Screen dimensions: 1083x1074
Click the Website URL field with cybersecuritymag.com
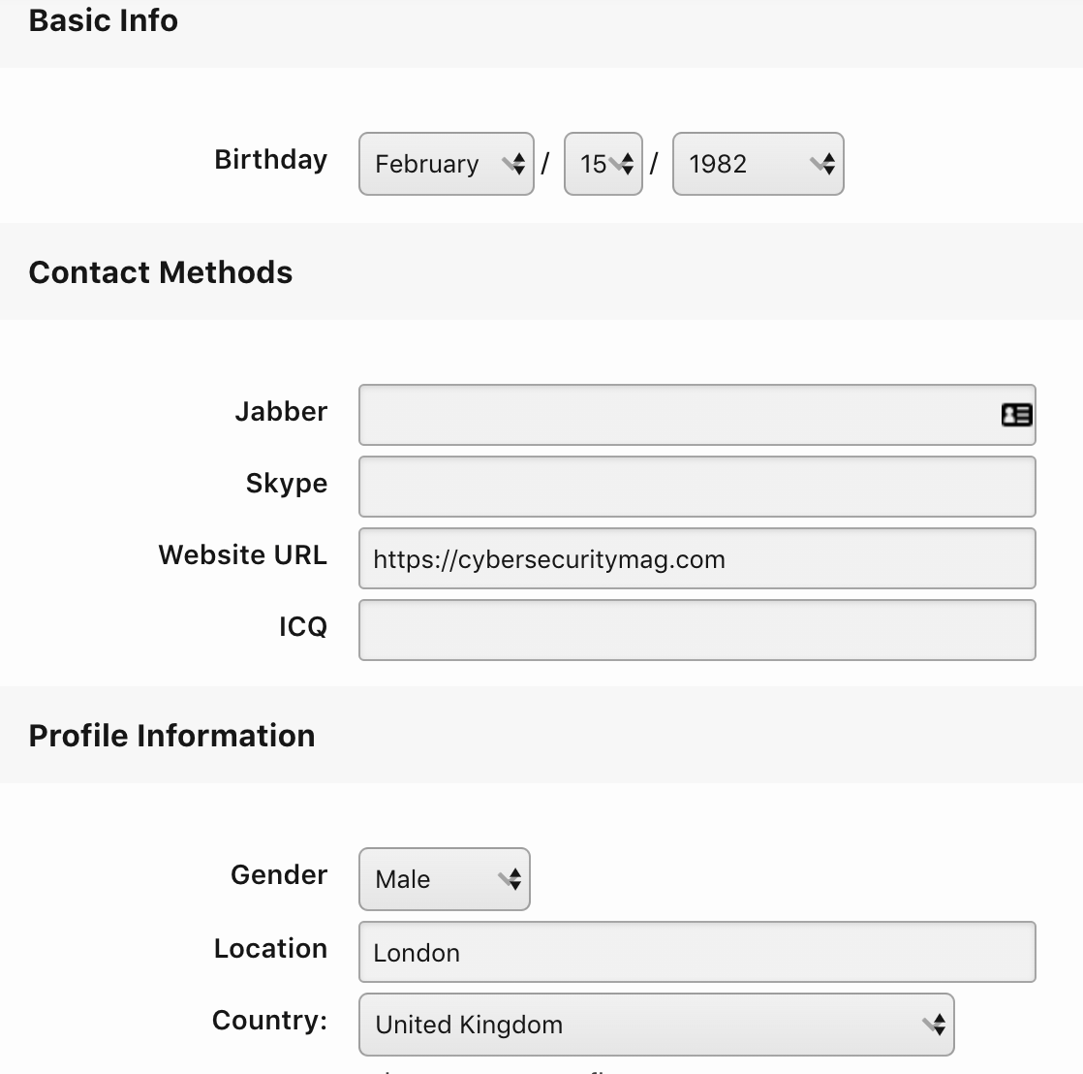tap(696, 558)
